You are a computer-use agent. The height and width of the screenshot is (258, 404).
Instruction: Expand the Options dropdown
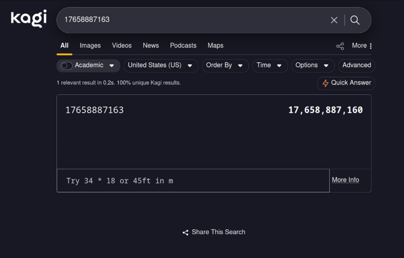click(x=312, y=65)
